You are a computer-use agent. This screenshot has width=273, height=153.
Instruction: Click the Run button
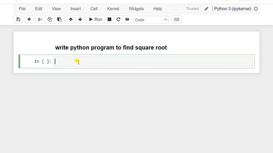(96, 20)
